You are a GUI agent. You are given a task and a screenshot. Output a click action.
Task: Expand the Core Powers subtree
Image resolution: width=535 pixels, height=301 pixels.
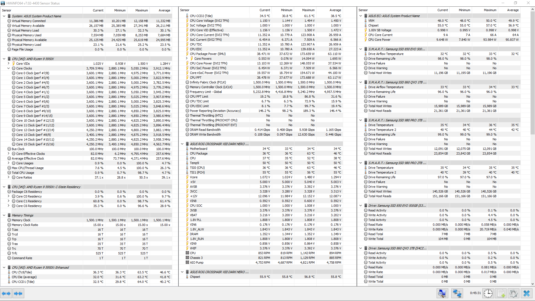(x=187, y=59)
